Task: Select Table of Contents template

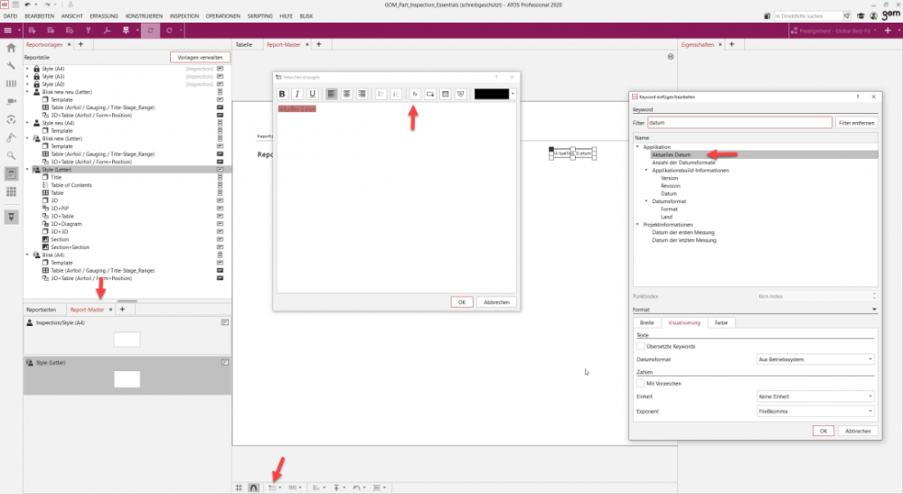Action: [x=71, y=185]
